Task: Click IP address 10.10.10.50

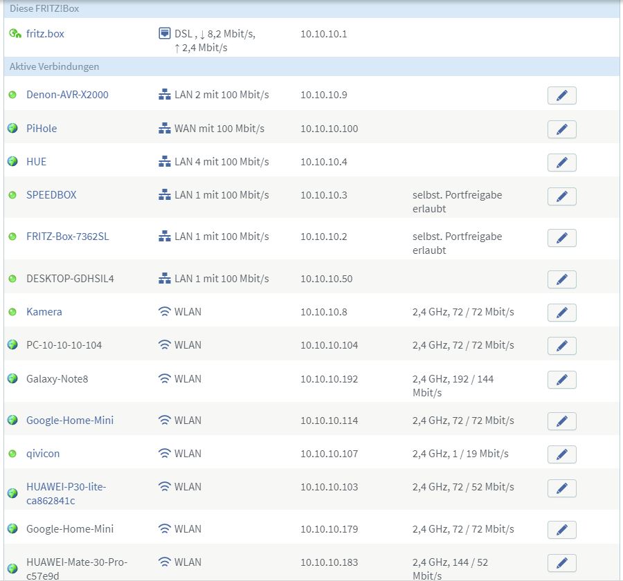Action: pyautogui.click(x=326, y=279)
